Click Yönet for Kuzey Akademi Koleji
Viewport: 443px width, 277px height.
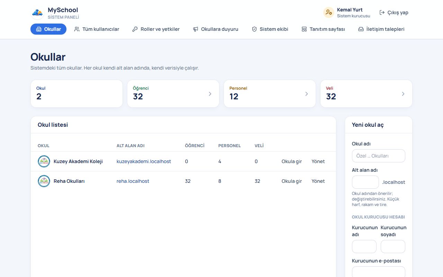pyautogui.click(x=318, y=161)
